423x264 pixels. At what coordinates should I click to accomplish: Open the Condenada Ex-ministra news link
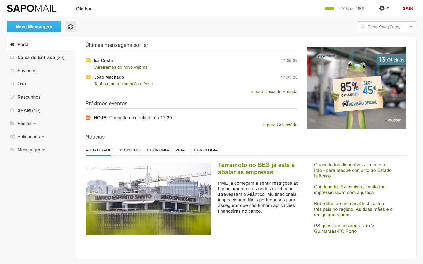click(x=350, y=190)
